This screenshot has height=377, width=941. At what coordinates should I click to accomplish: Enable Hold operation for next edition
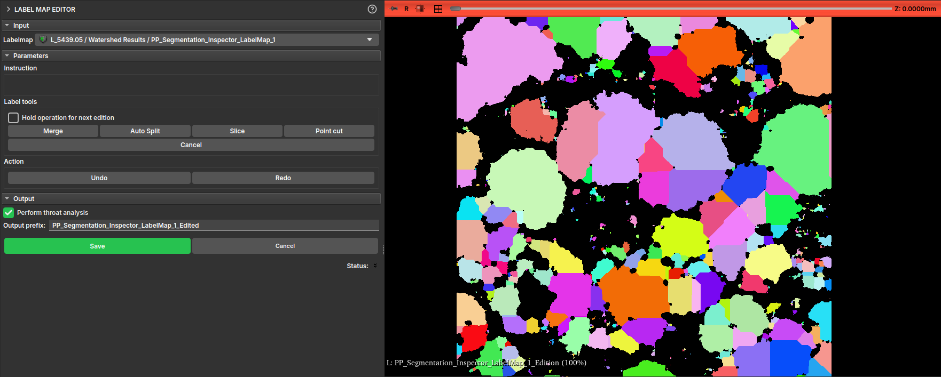coord(13,118)
